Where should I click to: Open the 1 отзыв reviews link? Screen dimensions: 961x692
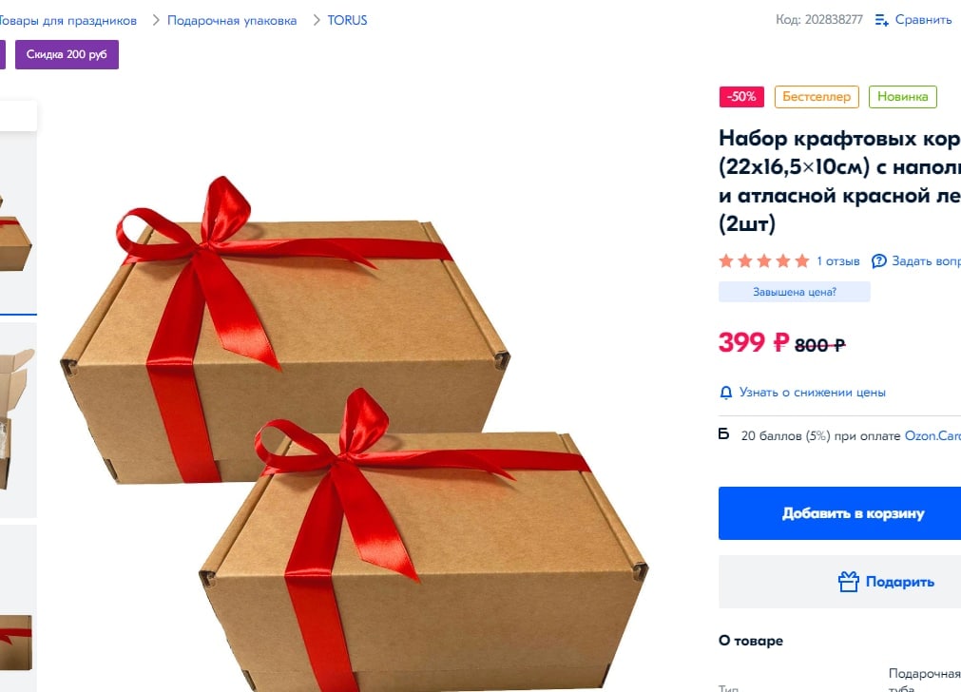point(837,261)
